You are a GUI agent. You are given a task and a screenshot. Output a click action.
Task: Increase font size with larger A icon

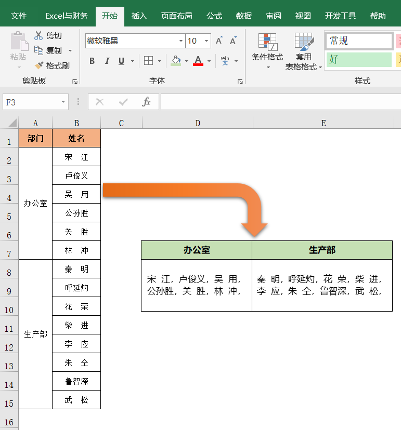coord(219,41)
